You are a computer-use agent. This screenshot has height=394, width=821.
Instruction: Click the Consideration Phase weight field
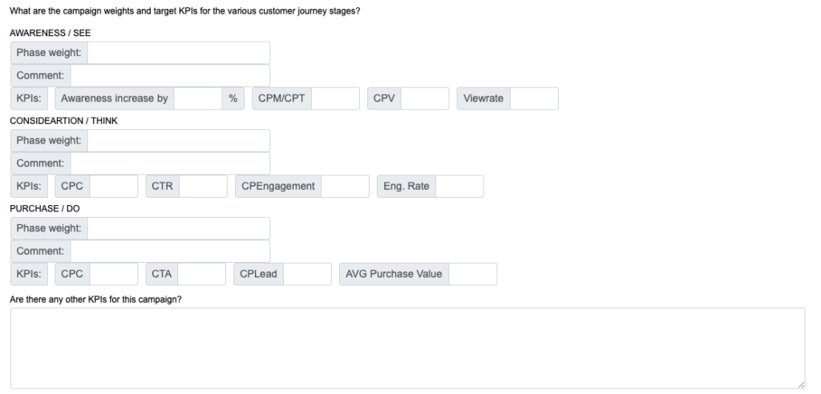pos(178,141)
